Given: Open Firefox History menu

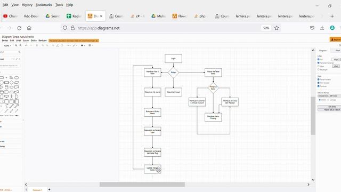Looking at the screenshot, I should pyautogui.click(x=27, y=5).
